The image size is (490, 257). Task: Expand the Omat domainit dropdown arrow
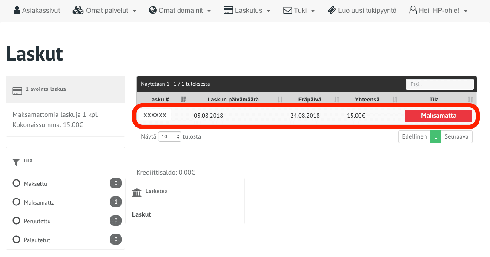209,11
